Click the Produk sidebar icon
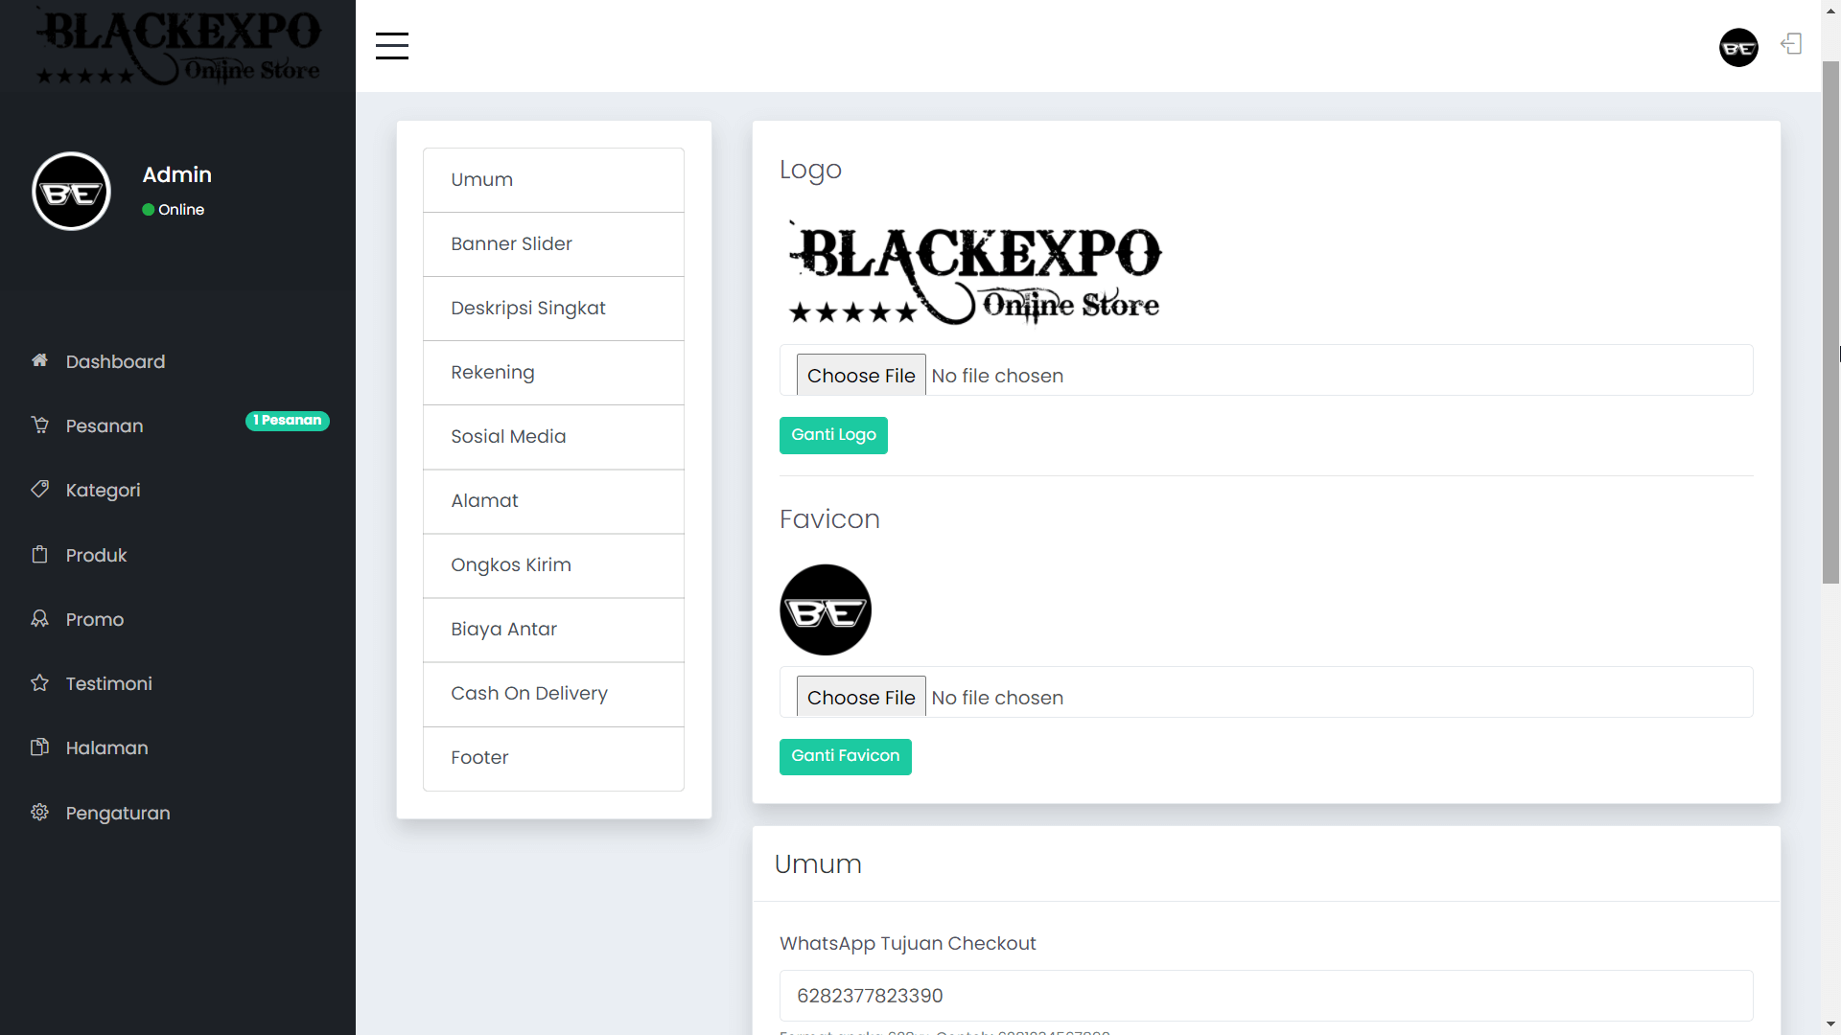 [x=39, y=554]
